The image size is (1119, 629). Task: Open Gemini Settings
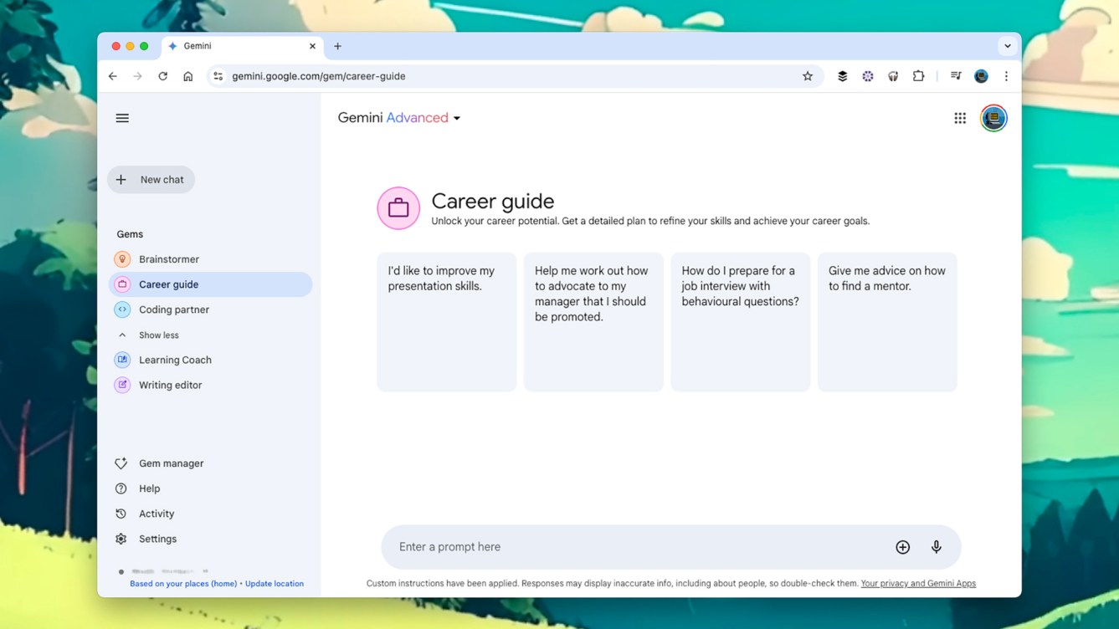(x=157, y=539)
